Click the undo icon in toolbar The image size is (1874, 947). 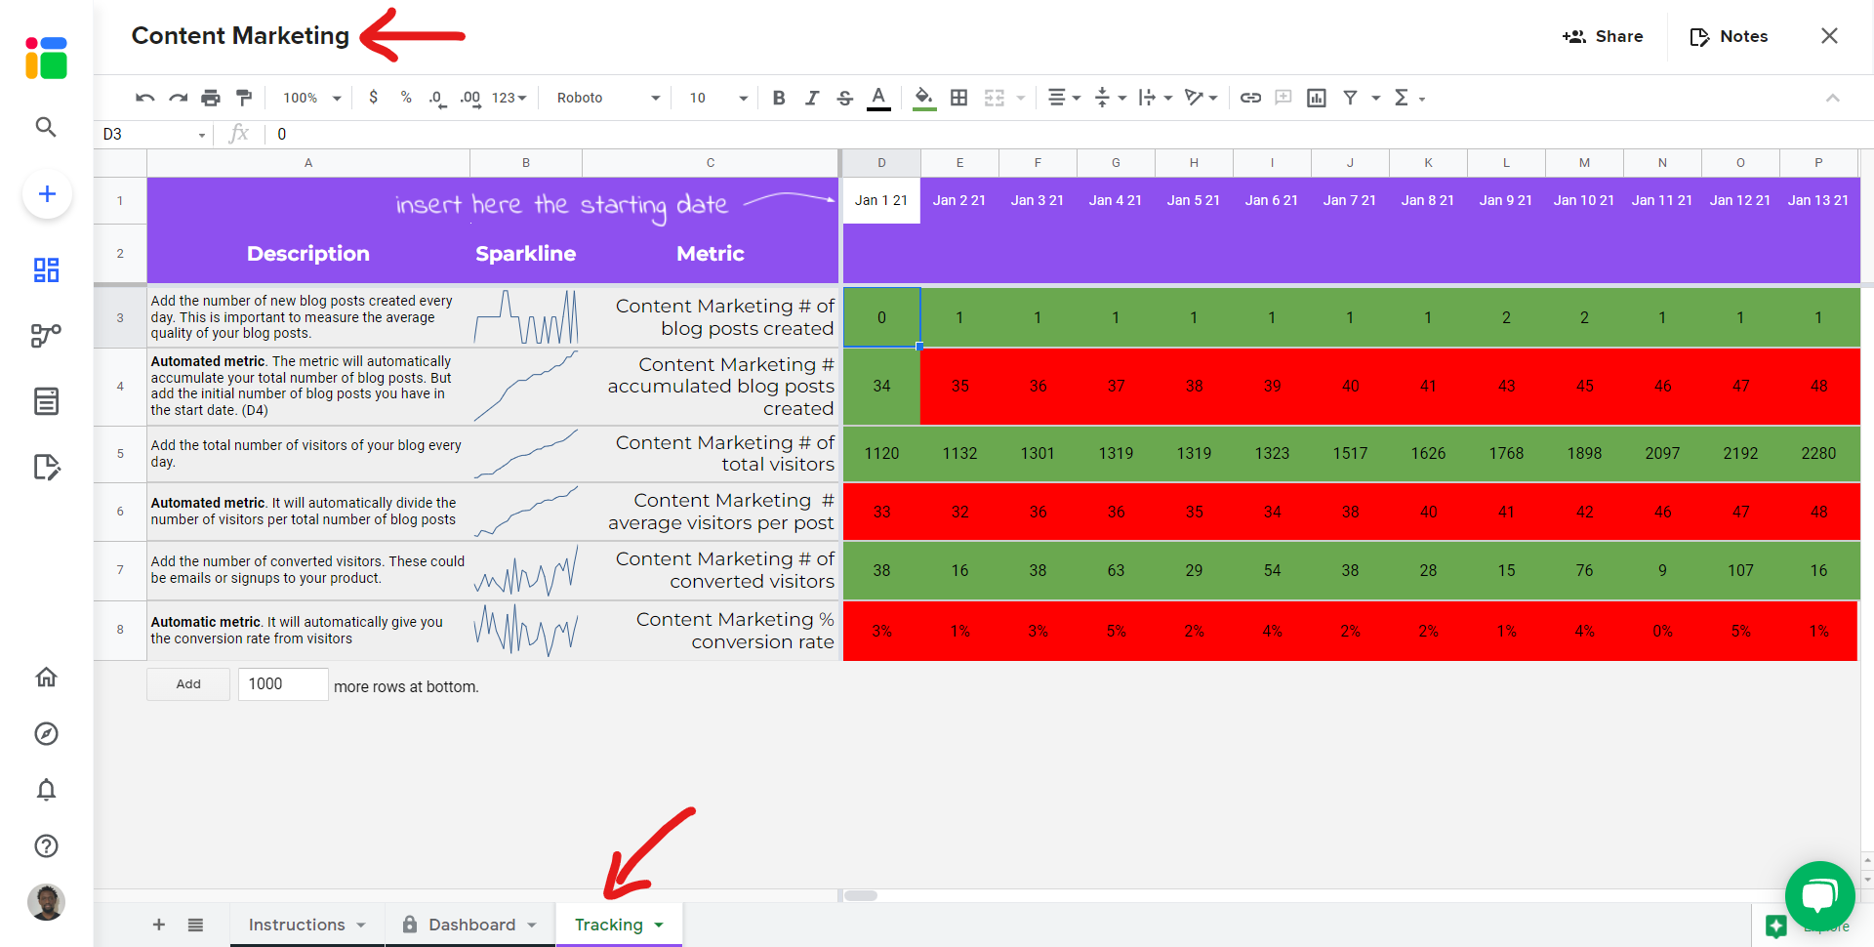(145, 98)
